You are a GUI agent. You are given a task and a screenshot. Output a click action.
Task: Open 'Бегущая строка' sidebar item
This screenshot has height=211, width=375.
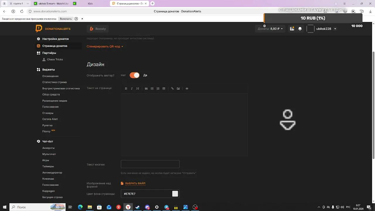pyautogui.click(x=52, y=197)
